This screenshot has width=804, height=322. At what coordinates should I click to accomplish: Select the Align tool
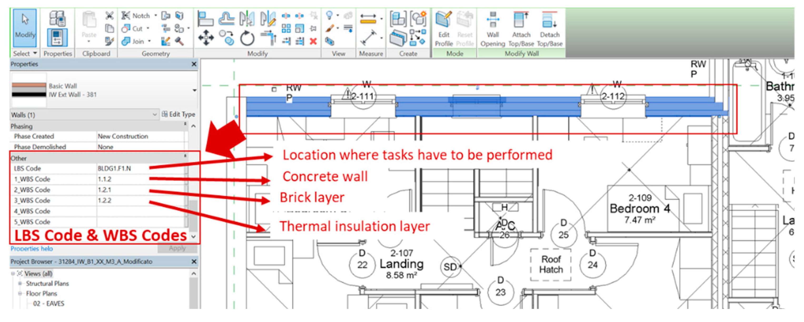(x=205, y=19)
